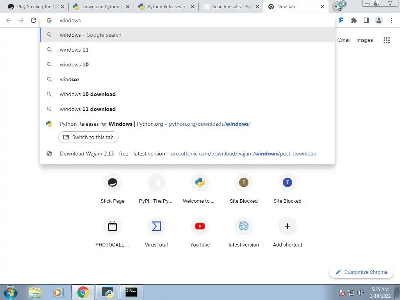Toggle the side panel icon
The width and height of the screenshot is (400, 300).
coord(366,20)
